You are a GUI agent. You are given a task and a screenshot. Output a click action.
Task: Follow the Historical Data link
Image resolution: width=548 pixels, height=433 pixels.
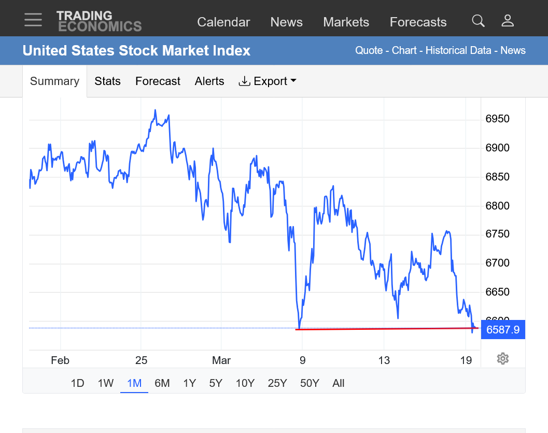pyautogui.click(x=458, y=51)
